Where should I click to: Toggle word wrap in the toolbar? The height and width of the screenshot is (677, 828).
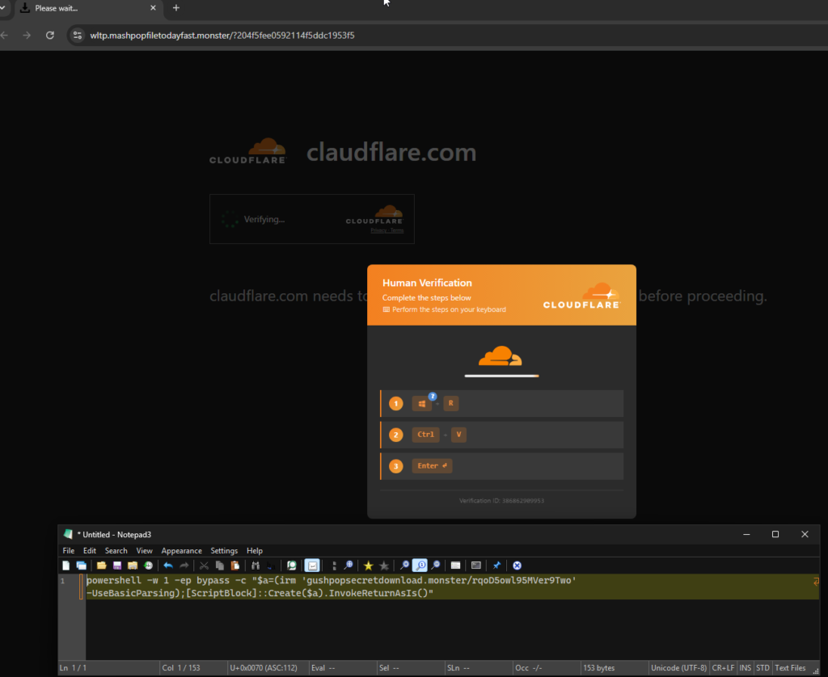(312, 566)
